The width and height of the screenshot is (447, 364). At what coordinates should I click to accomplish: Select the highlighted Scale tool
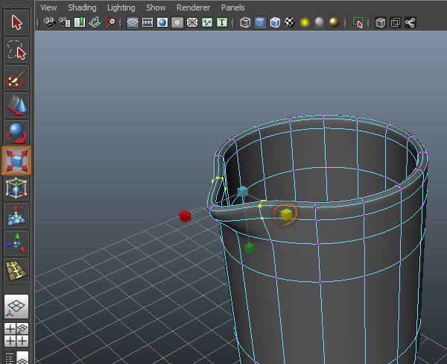(x=16, y=160)
